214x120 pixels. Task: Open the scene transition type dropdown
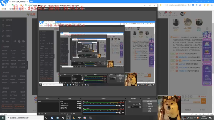pyautogui.click(x=134, y=102)
